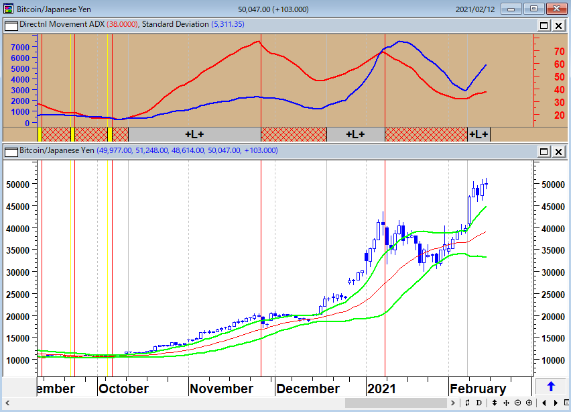The height and width of the screenshot is (412, 571).
Task: Click the 'Standard Deviation' label
Action: (x=175, y=24)
